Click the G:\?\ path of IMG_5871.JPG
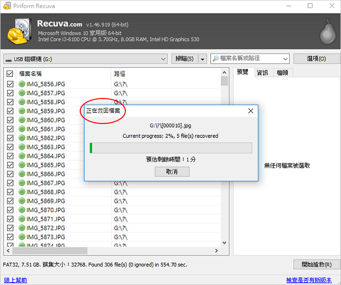Screen dimensions: 341x285 coord(121,219)
